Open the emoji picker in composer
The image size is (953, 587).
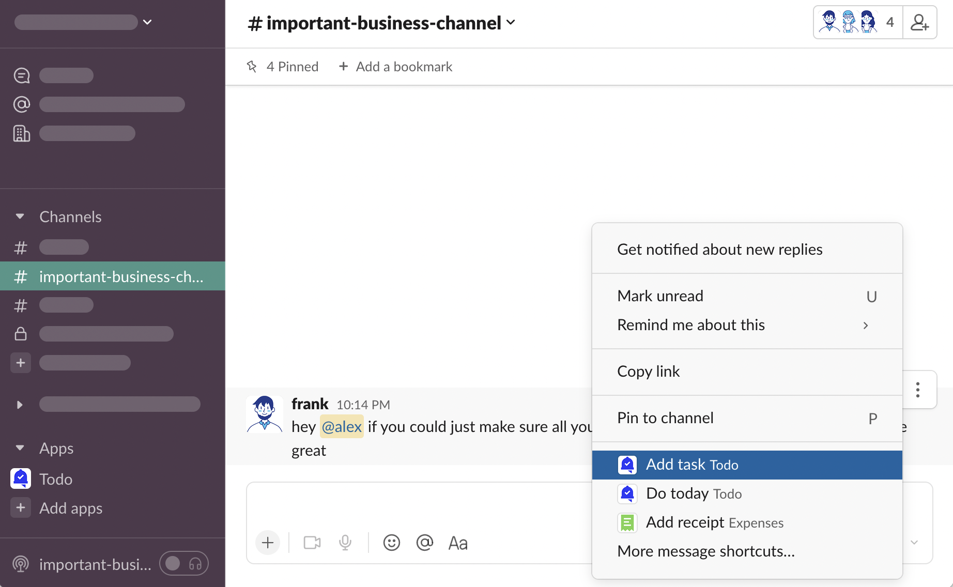pos(391,543)
